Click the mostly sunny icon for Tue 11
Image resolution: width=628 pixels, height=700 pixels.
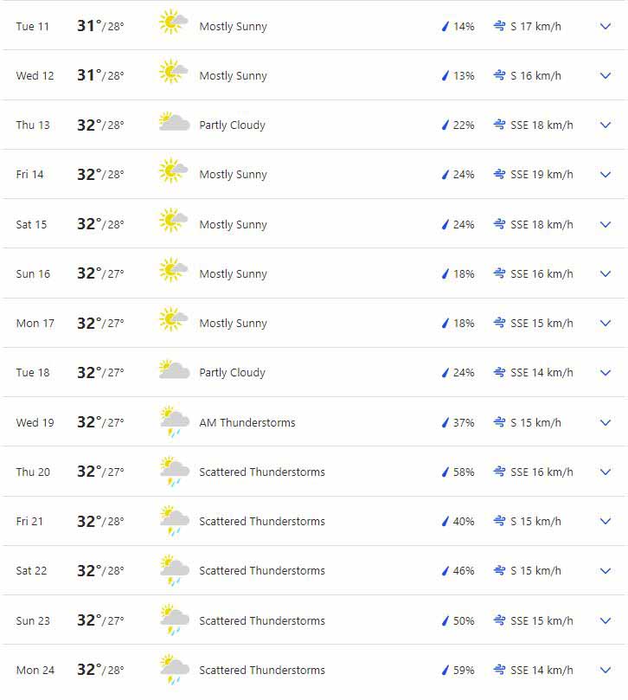(174, 22)
